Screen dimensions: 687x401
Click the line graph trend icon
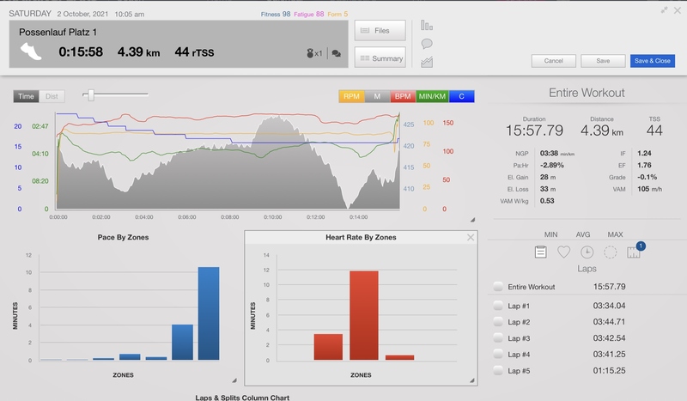(x=426, y=62)
